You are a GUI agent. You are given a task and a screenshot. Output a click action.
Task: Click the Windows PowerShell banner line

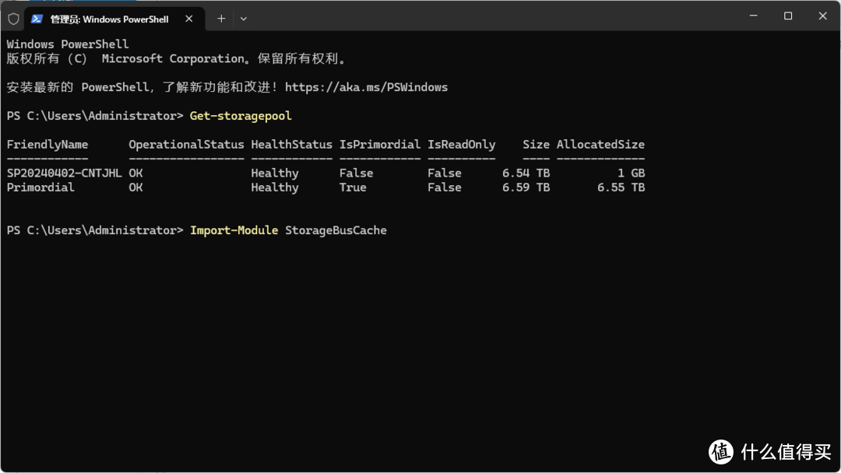pyautogui.click(x=68, y=44)
